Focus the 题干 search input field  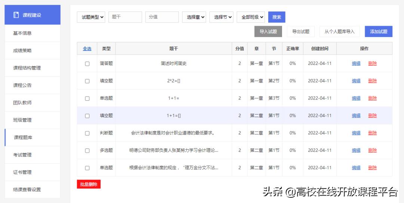[x=125, y=17]
